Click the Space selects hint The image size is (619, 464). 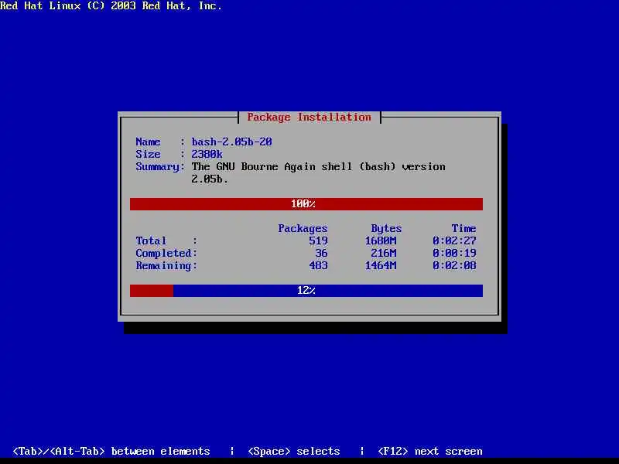(x=294, y=451)
